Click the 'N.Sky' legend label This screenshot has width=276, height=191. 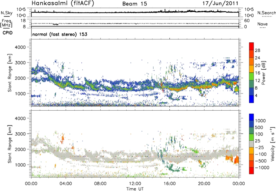click(7, 13)
